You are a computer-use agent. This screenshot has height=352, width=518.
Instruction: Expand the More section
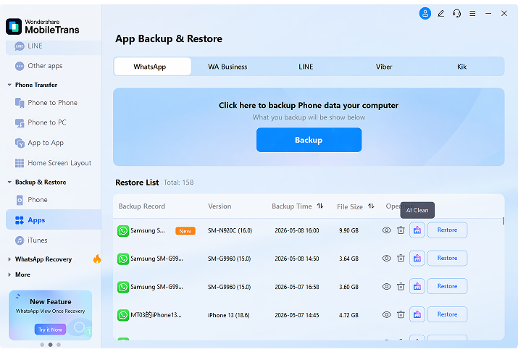9,275
